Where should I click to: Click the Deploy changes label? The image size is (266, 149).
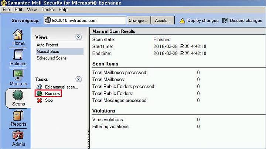(x=203, y=21)
